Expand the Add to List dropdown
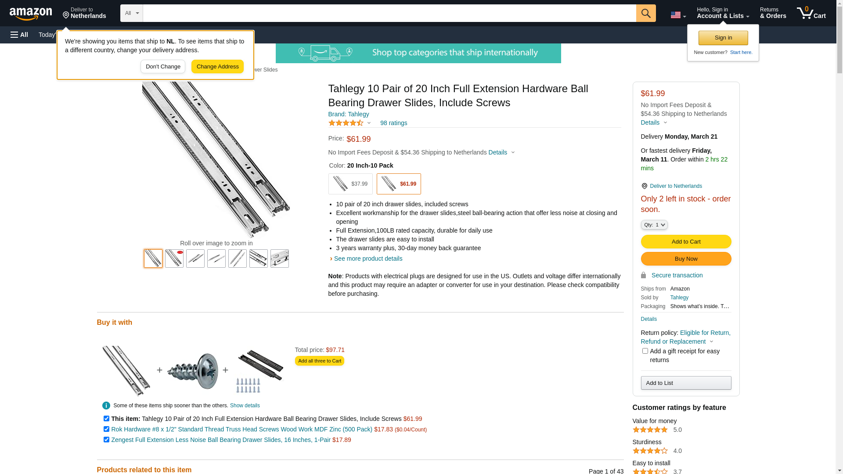 coord(686,383)
